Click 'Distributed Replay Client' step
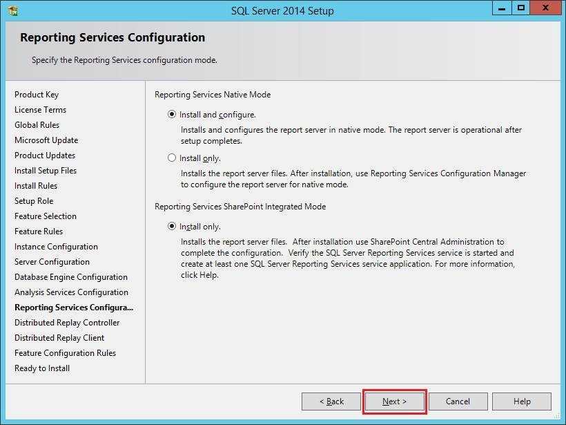This screenshot has width=566, height=425. tap(59, 338)
